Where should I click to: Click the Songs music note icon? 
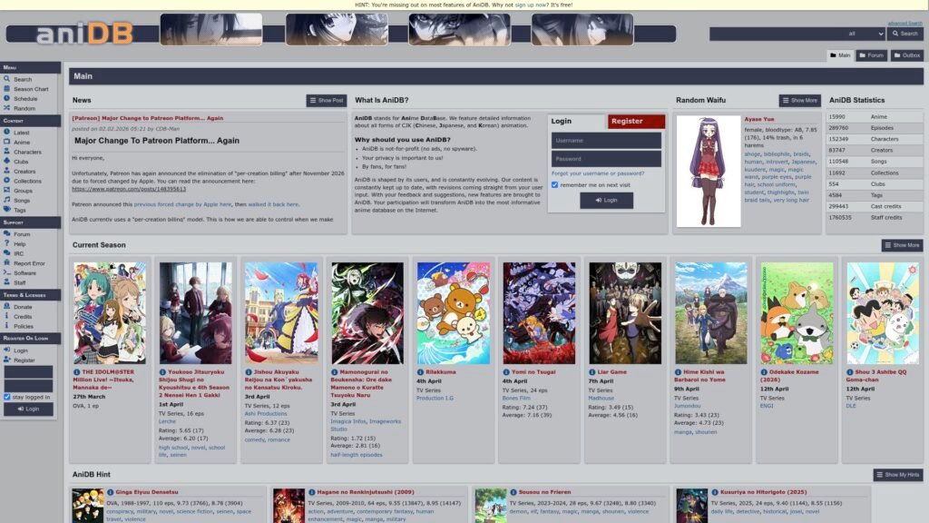tap(7, 200)
